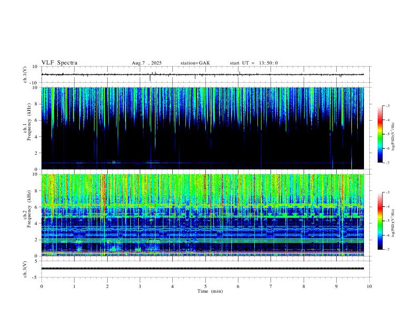
Task: Click the lower log(PSD) colorbar label
Action: pyautogui.click(x=393, y=223)
